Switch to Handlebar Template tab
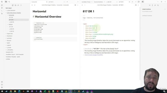Viewport: 167px width, 93px height. click(x=86, y=2)
